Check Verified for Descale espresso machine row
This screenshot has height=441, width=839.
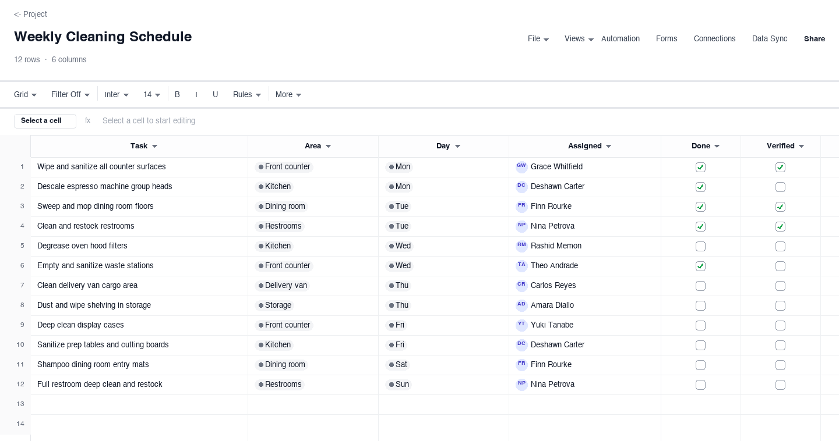coord(780,187)
